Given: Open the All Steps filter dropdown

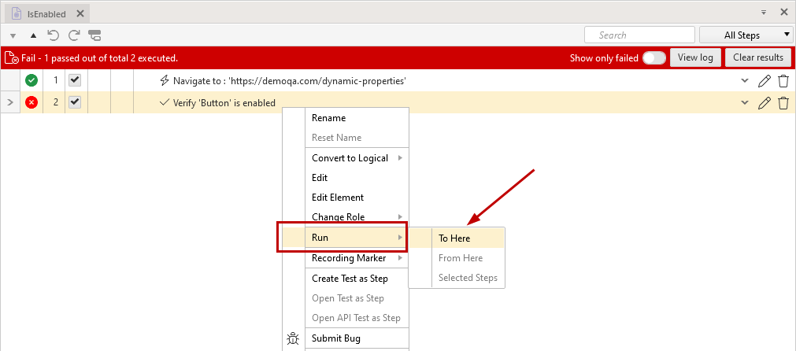Looking at the screenshot, I should 746,35.
